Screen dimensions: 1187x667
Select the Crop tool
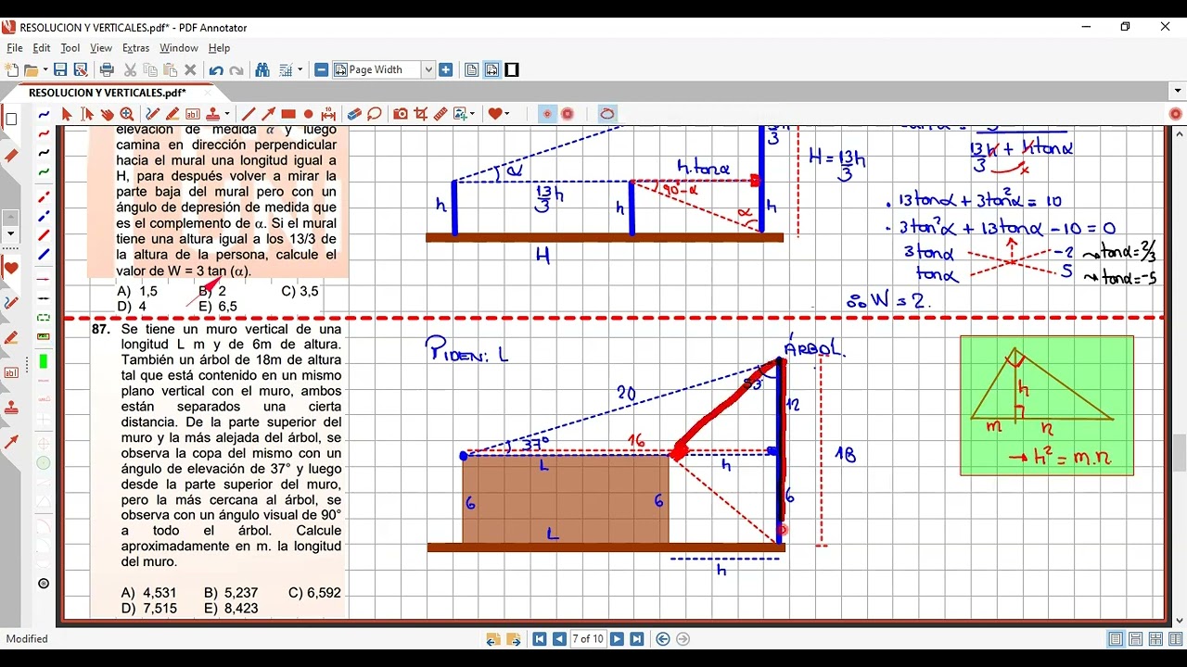420,114
